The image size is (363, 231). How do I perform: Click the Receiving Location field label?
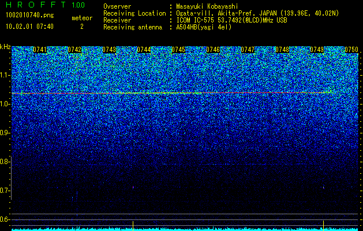pyautogui.click(x=134, y=14)
